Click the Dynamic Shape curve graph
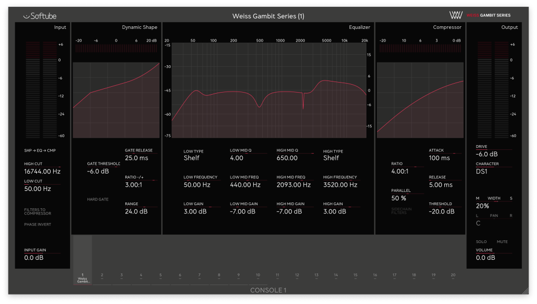 [x=116, y=100]
